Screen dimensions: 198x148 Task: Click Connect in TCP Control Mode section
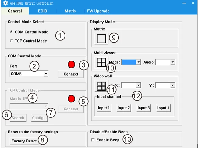(x=71, y=109)
